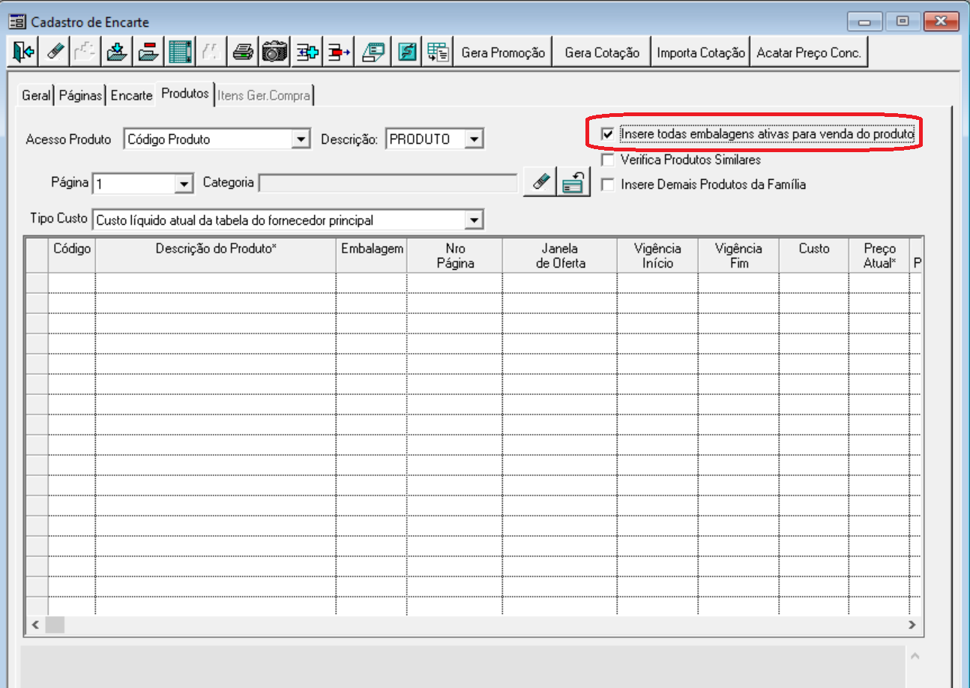Click the insert row plus icon
The height and width of the screenshot is (688, 970).
[307, 52]
